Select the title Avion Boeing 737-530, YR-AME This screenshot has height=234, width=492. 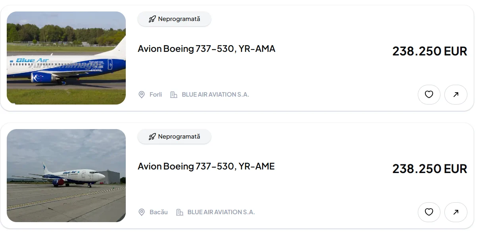[206, 166]
